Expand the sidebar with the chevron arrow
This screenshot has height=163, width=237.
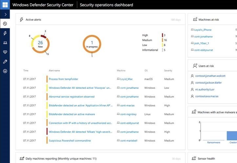pyautogui.click(x=5, y=14)
